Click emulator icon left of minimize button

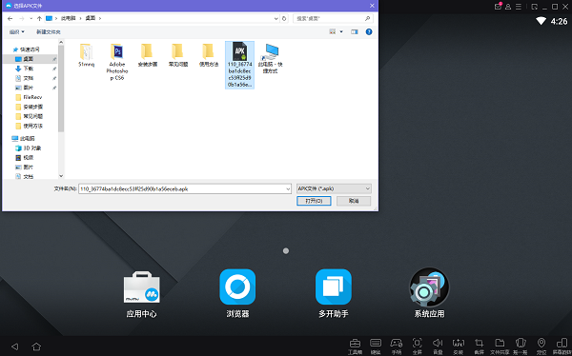click(535, 7)
